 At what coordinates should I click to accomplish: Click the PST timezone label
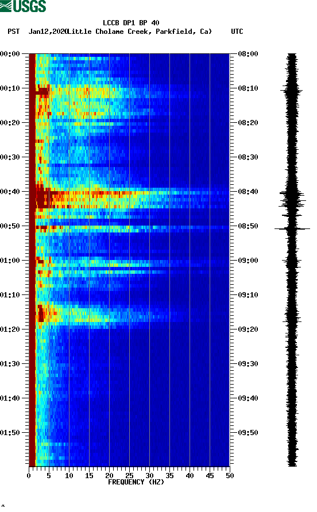tap(14, 32)
